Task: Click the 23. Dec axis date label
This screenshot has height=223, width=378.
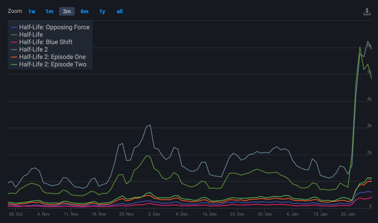Action: click(237, 214)
